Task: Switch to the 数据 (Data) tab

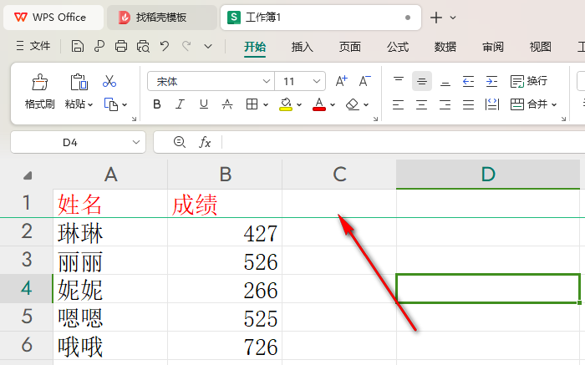Action: 445,47
